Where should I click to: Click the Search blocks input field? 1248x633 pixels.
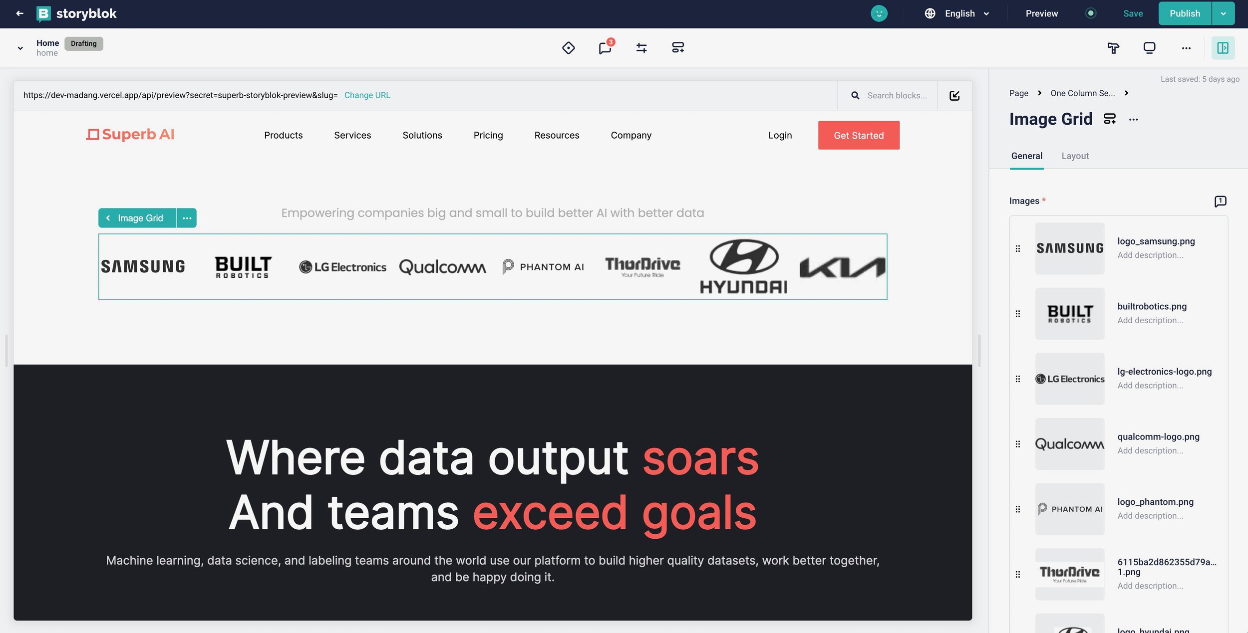897,95
